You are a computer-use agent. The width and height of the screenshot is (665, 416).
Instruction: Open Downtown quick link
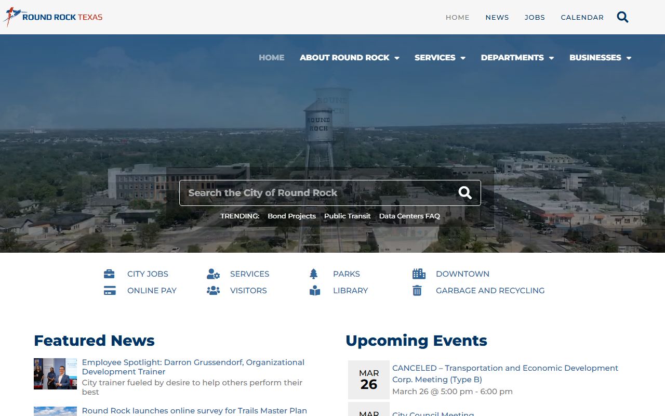tap(462, 274)
